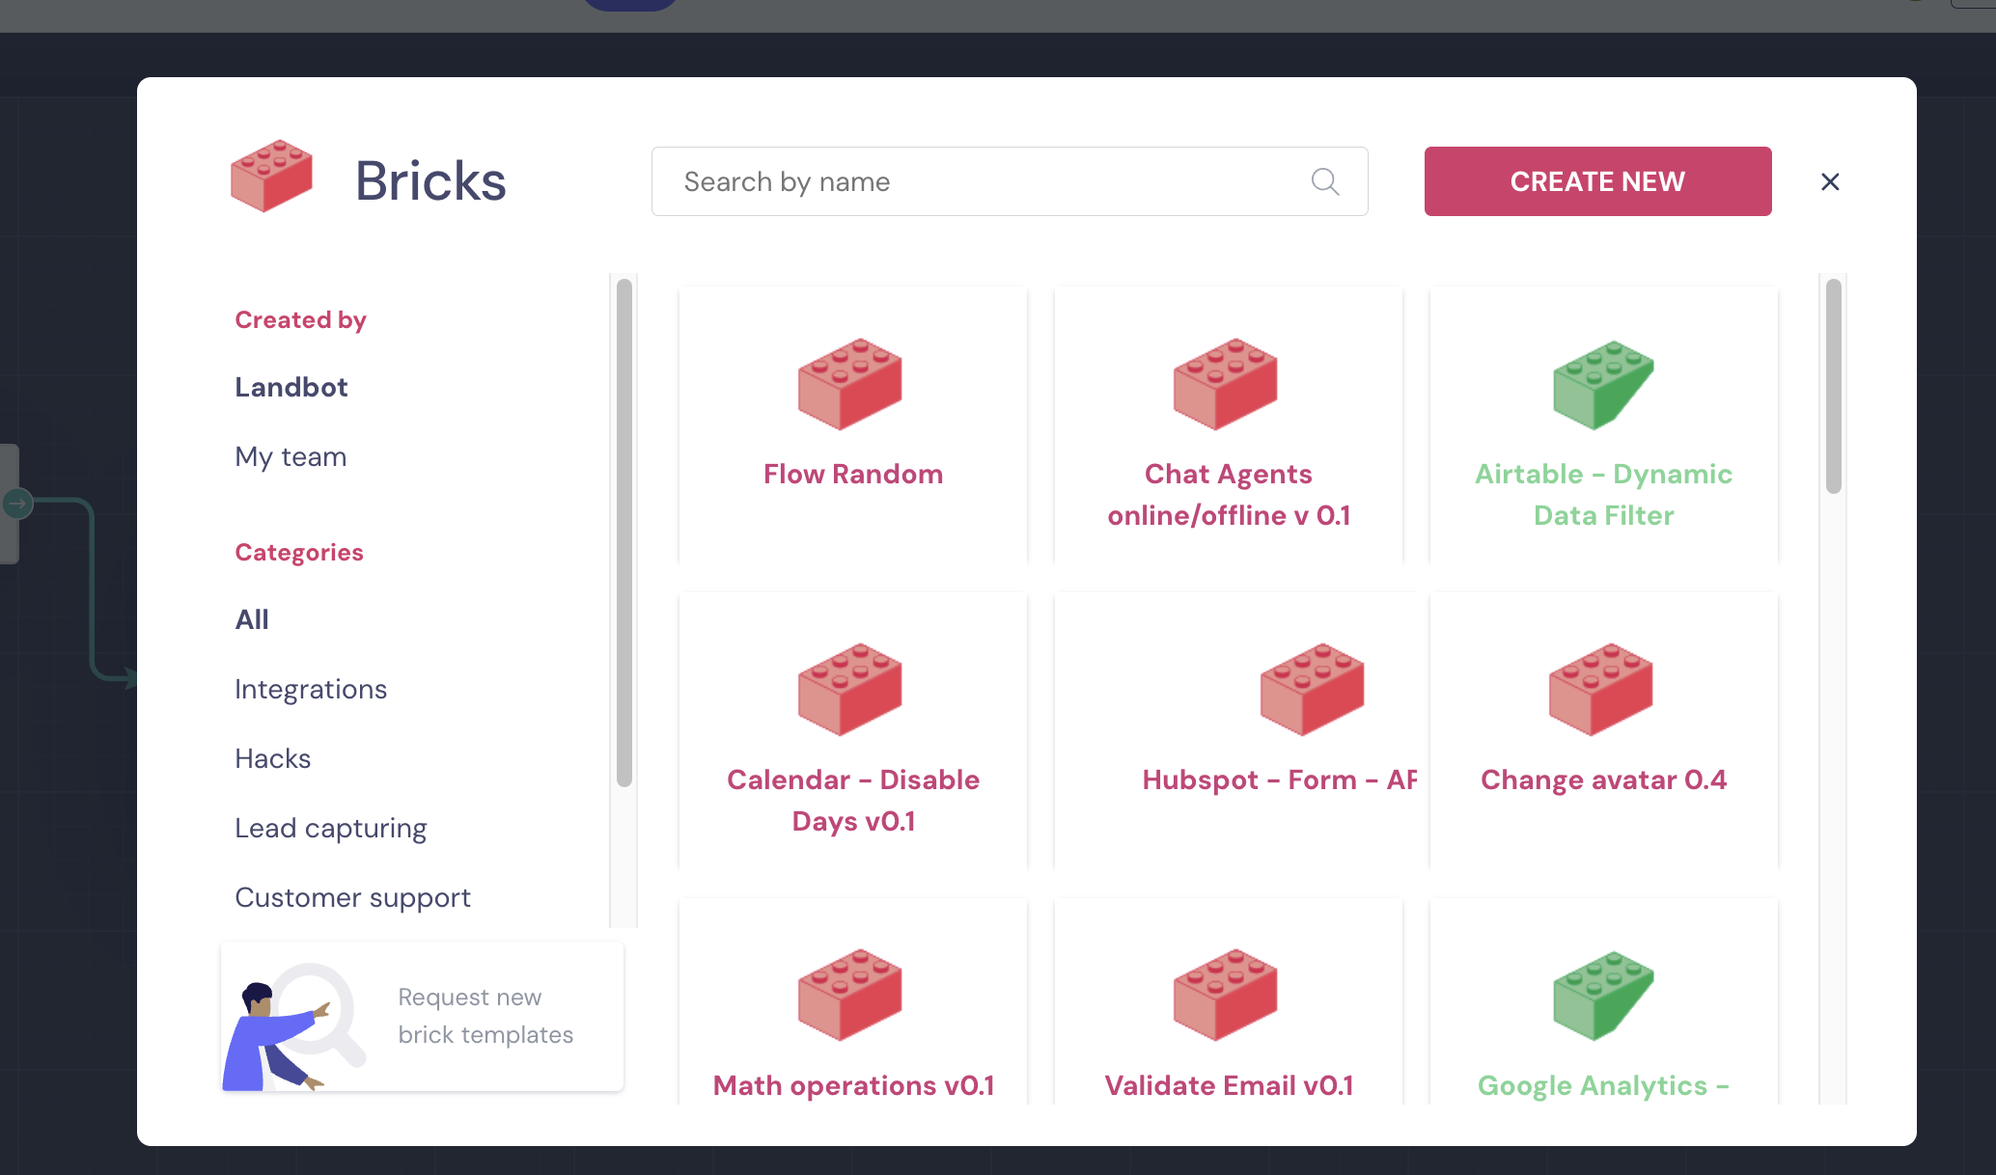This screenshot has width=1996, height=1175.
Task: Open Chat Agents online/offline v 0.1 title
Action: coord(1229,495)
